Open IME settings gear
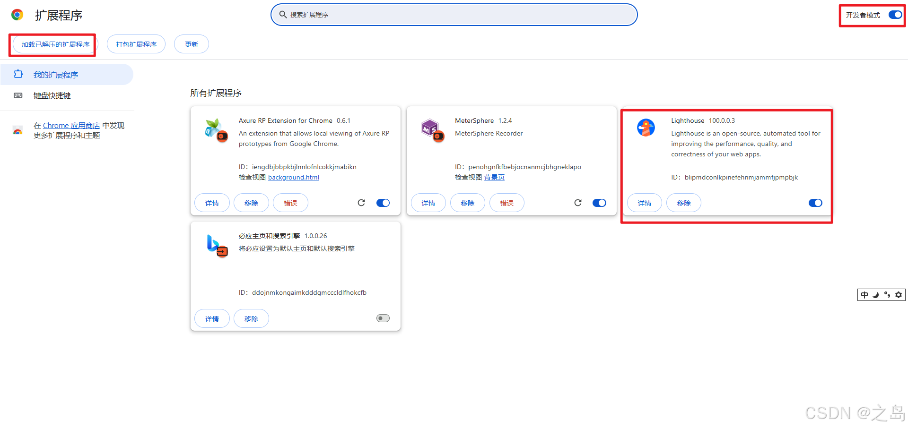This screenshot has width=908, height=428. 899,295
